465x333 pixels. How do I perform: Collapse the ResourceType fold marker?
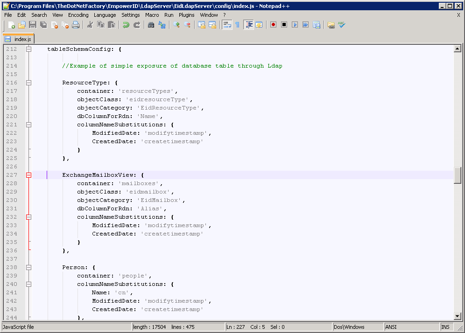click(x=28, y=83)
